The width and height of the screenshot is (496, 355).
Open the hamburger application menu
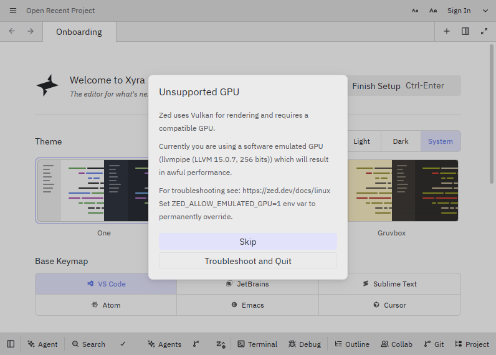13,11
